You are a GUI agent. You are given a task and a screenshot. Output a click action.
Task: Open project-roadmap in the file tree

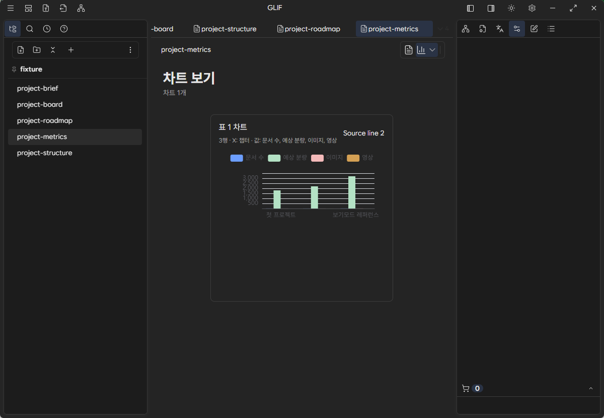[75, 120]
